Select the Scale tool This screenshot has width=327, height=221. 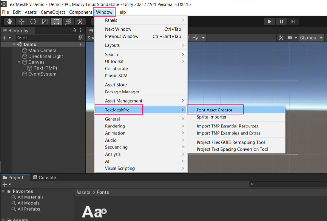(x=45, y=22)
